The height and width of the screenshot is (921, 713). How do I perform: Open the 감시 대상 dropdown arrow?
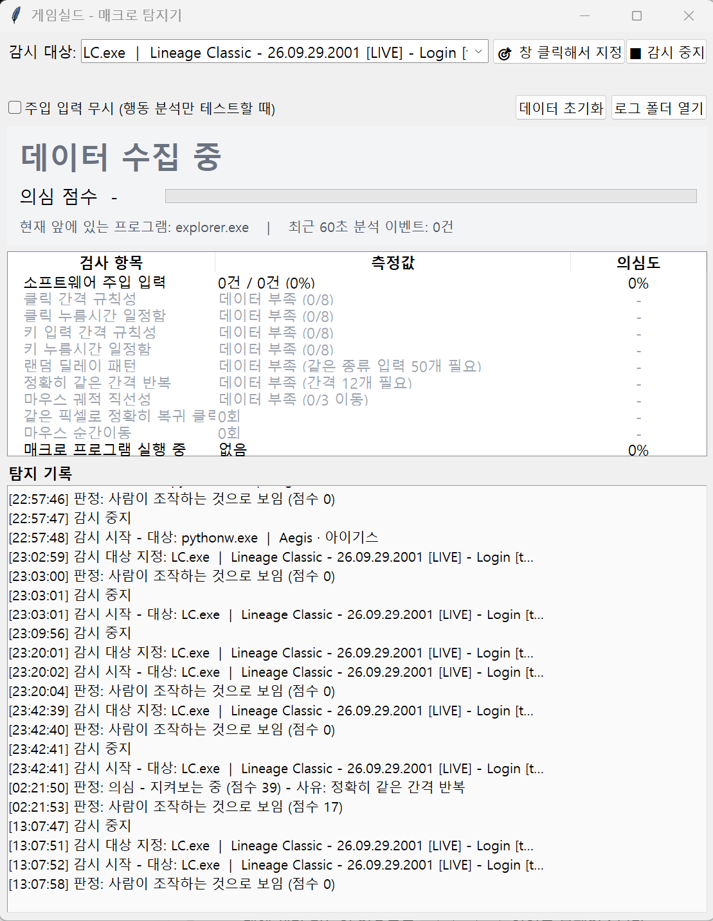(478, 52)
